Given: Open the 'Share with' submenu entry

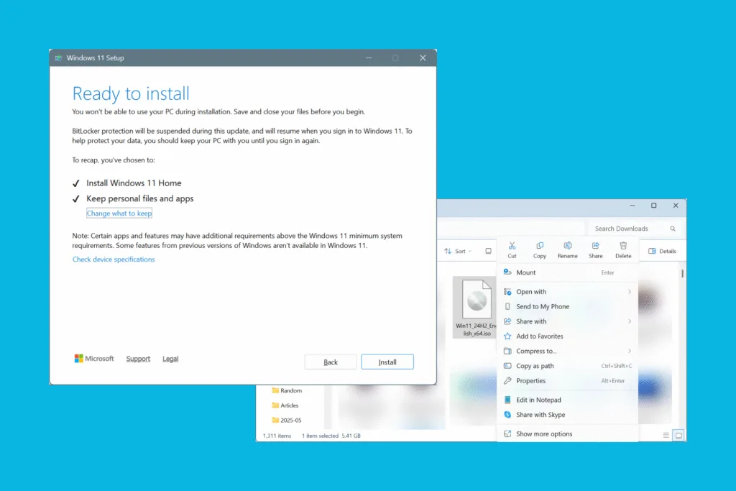Looking at the screenshot, I should point(568,321).
